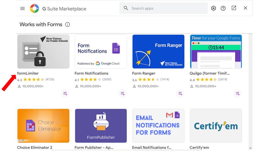
Task: Open settings gear menu
Action: (213, 8)
